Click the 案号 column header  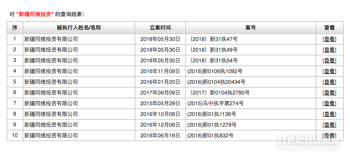point(250,28)
